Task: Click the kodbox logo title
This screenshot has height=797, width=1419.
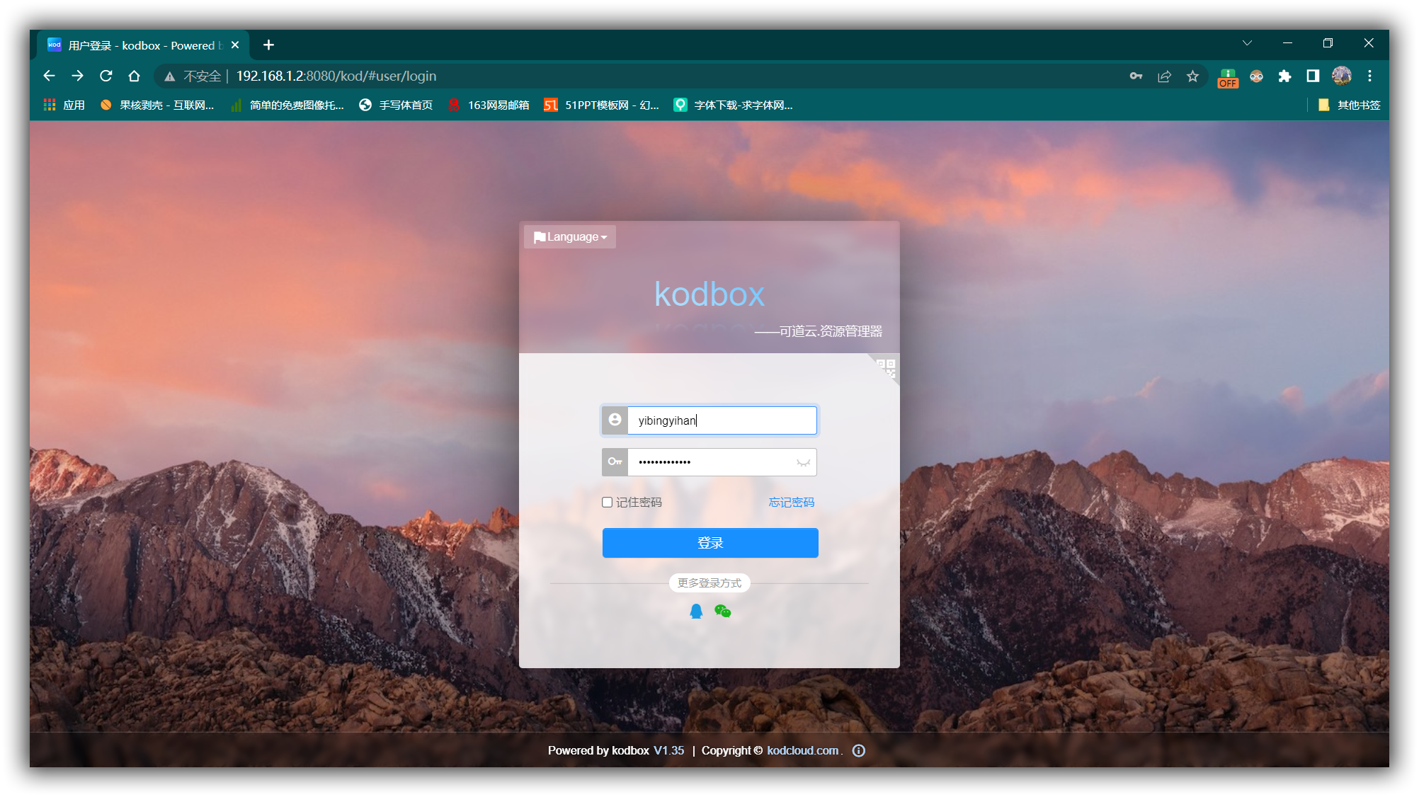Action: pos(709,294)
